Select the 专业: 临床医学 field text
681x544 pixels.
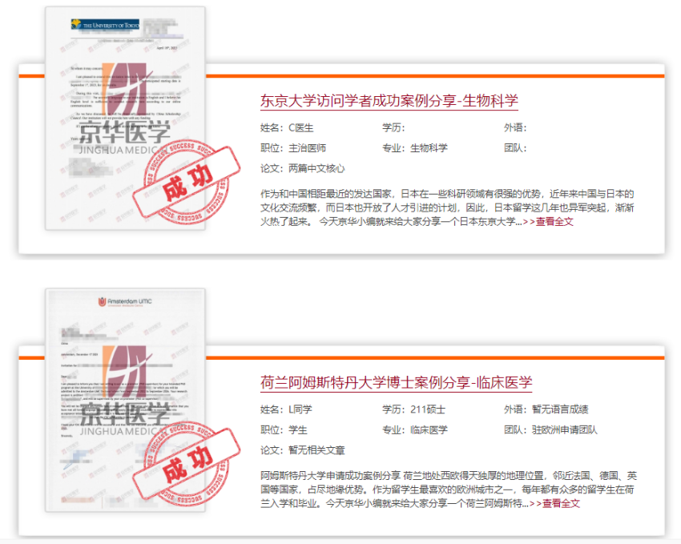(415, 429)
